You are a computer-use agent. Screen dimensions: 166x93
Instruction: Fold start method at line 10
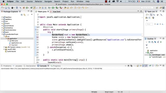(39, 27)
